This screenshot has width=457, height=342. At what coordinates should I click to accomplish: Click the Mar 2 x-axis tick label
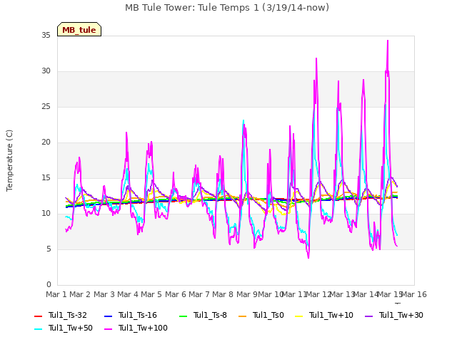[x=80, y=294]
